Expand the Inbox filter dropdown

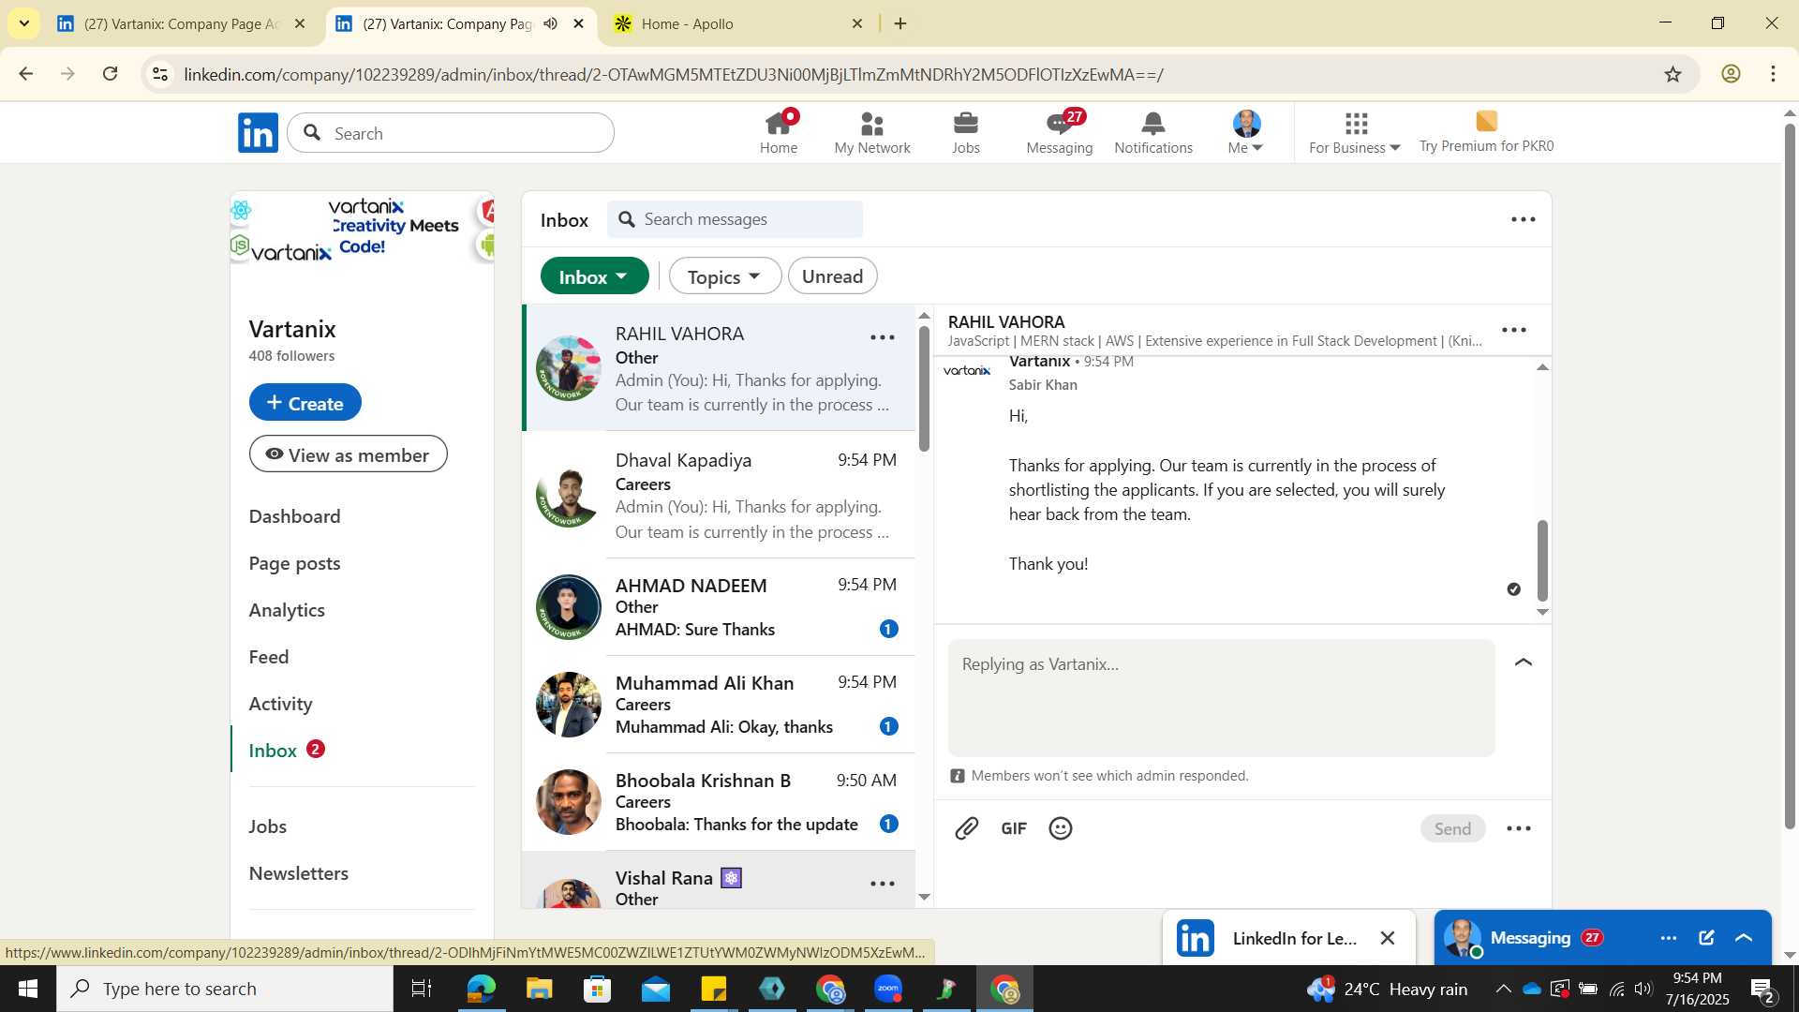594,276
